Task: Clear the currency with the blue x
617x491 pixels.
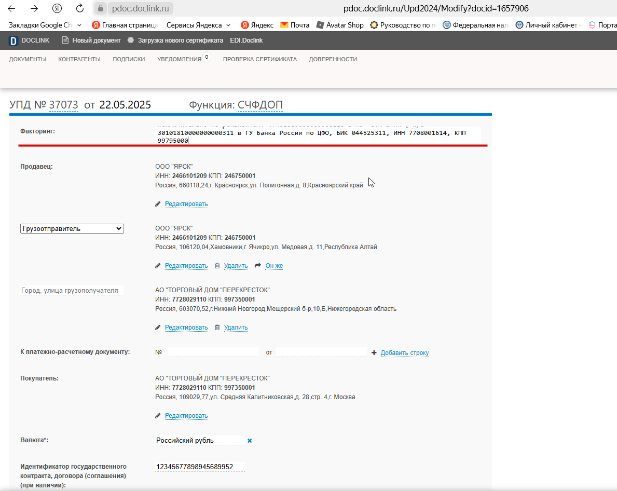Action: tap(250, 441)
